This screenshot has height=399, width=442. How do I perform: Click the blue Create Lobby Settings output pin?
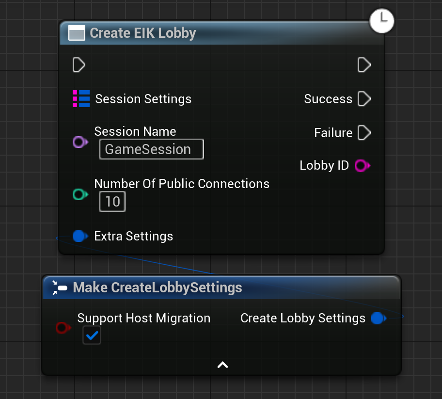(x=378, y=319)
